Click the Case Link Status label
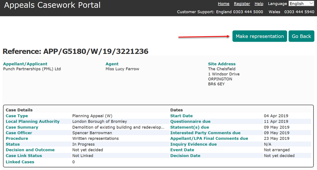 point(24,156)
